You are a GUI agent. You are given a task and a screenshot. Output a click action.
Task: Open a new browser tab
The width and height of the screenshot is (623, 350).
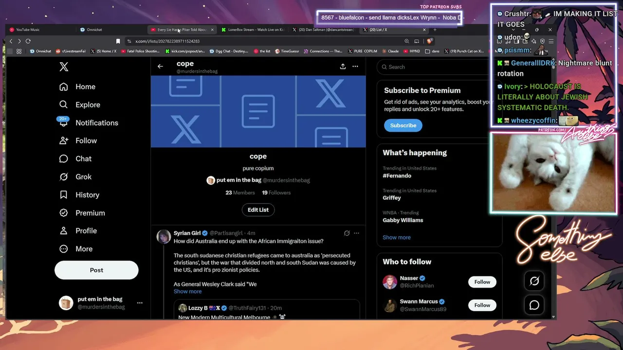coord(435,30)
